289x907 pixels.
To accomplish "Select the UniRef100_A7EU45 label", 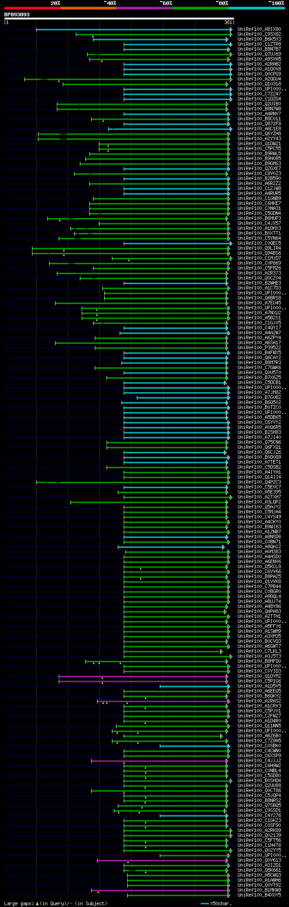I will point(259,303).
